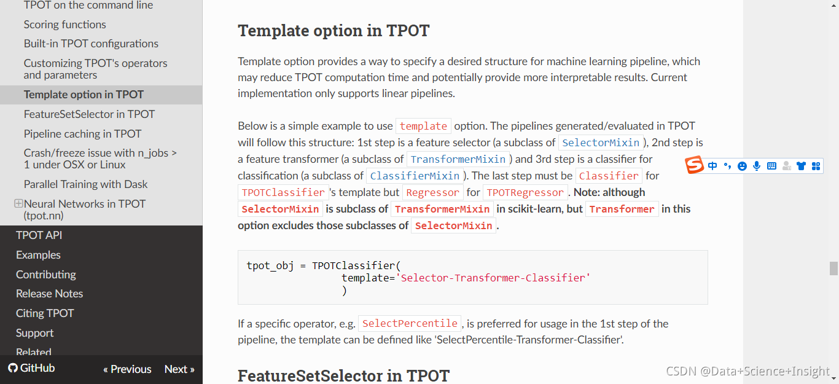Open the skin customization T-shirt icon
This screenshot has height=384, width=839.
[801, 165]
